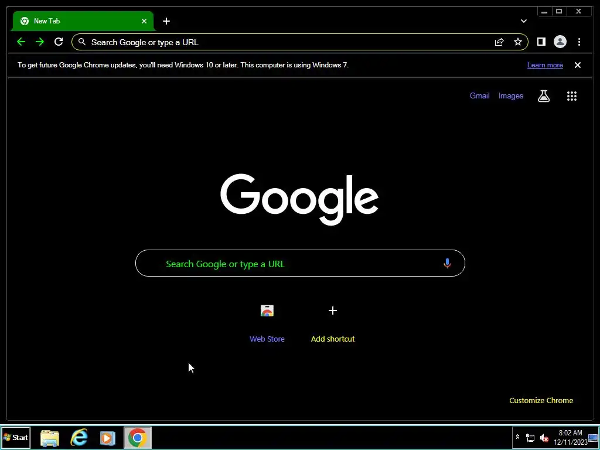The width and height of the screenshot is (600, 450).
Task: Open Gmail link
Action: 479,96
